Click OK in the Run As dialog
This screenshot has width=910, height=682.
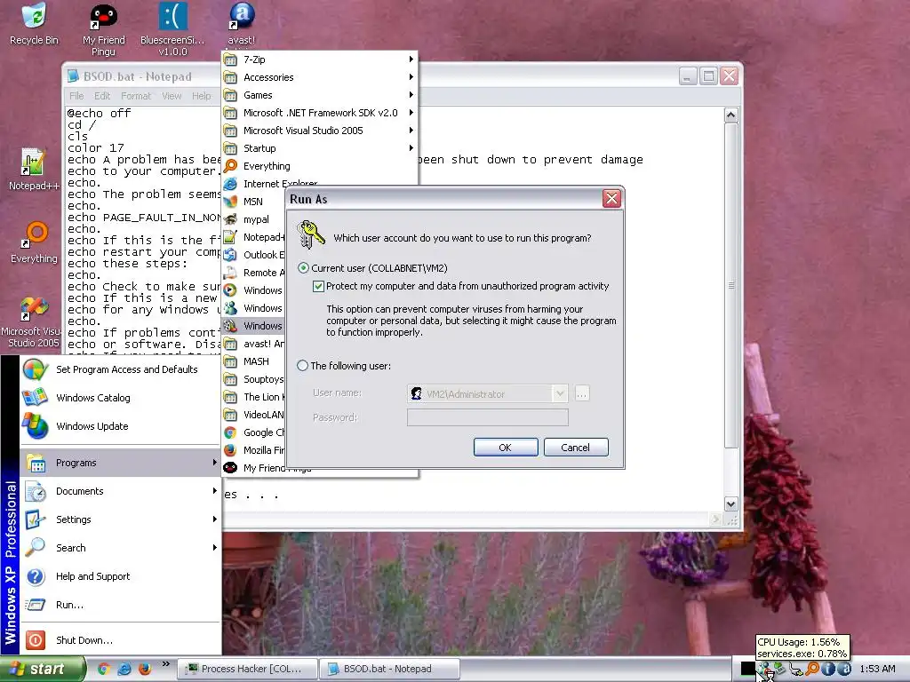[x=506, y=448]
